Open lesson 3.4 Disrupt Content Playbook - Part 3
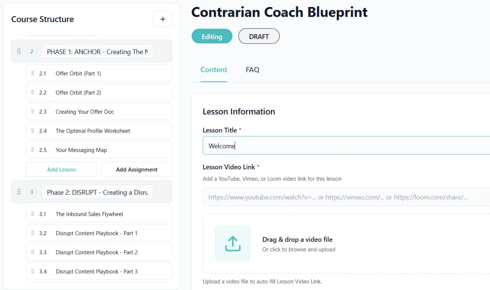Image resolution: width=490 pixels, height=290 pixels. 99,272
